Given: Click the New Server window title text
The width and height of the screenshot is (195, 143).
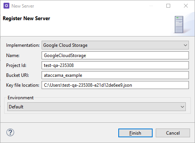Looking at the screenshot, I should (x=23, y=6).
